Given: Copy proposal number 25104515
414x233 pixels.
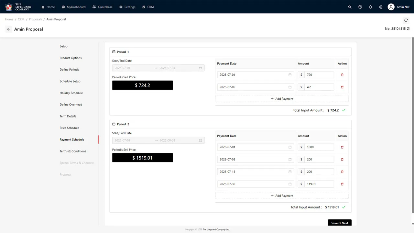Looking at the screenshot, I should point(408,29).
